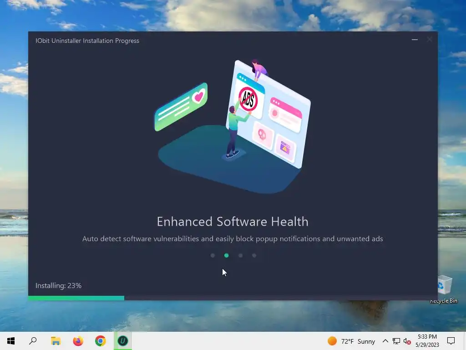Open the weather widget 72°F Sunny
The width and height of the screenshot is (466, 350).
pyautogui.click(x=351, y=341)
